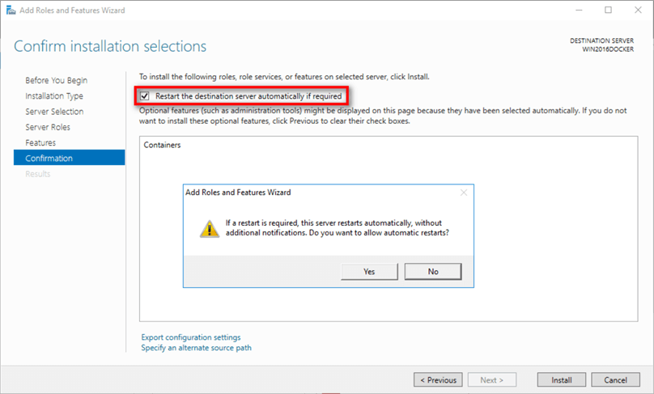Navigate to the Server Roles step
654x394 pixels.
point(48,127)
